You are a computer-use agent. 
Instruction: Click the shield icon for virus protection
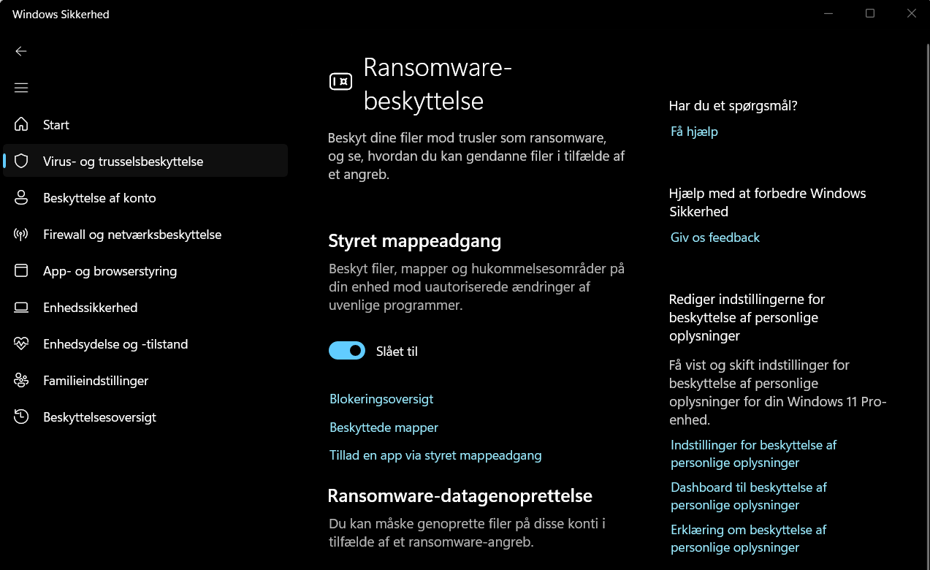tap(21, 161)
